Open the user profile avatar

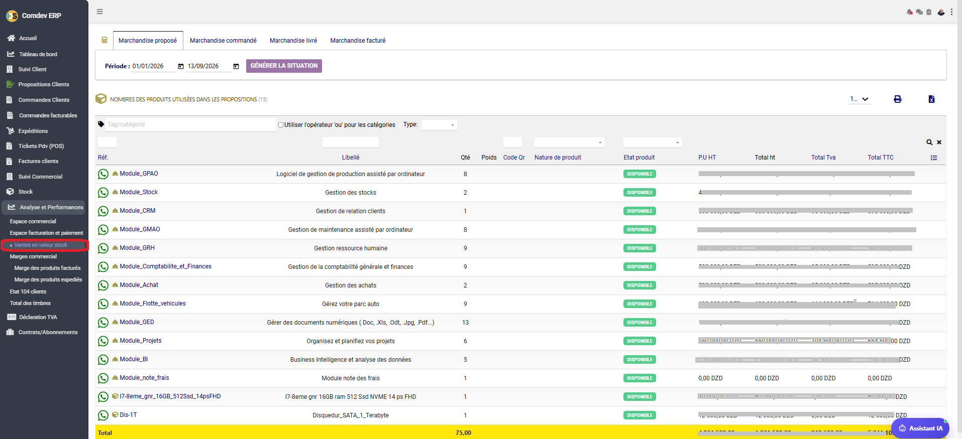click(941, 12)
